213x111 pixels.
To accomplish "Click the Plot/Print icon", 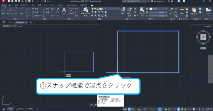I will click(29, 1).
